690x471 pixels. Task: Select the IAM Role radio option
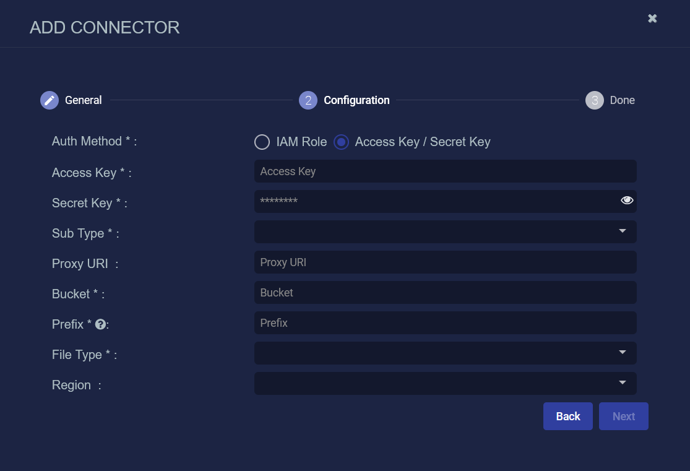click(262, 142)
